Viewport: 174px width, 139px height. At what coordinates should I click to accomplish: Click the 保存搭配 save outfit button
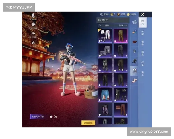coord(88,123)
